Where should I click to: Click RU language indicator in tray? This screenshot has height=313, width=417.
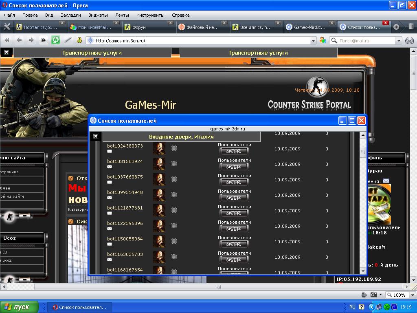[352, 307]
